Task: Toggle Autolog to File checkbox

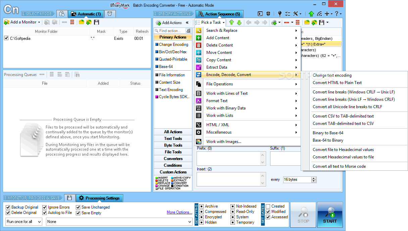Action: pos(45,213)
